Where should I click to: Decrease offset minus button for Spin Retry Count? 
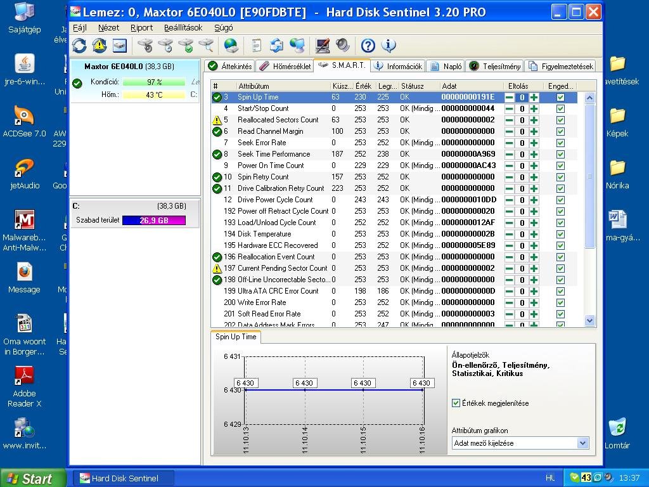(509, 178)
